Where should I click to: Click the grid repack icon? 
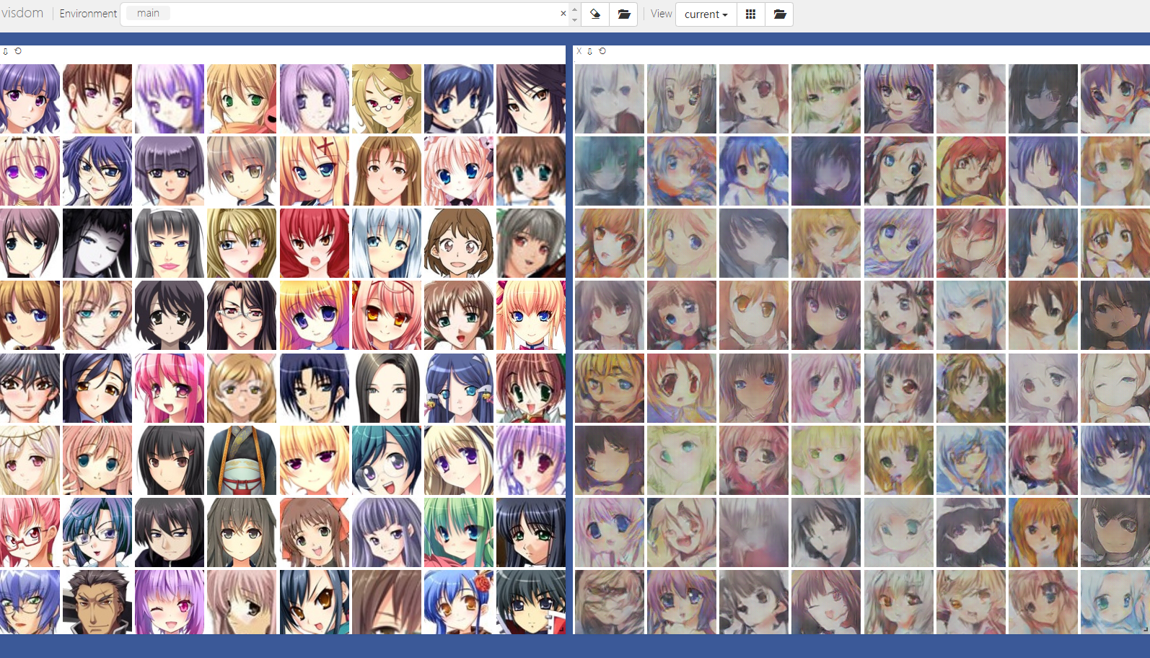[751, 14]
